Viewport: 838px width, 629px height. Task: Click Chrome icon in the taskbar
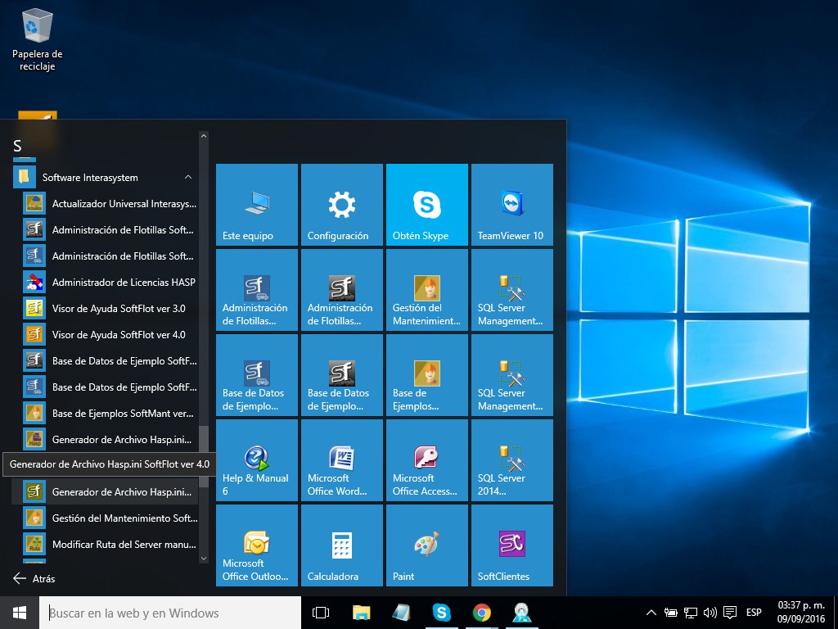tap(482, 613)
